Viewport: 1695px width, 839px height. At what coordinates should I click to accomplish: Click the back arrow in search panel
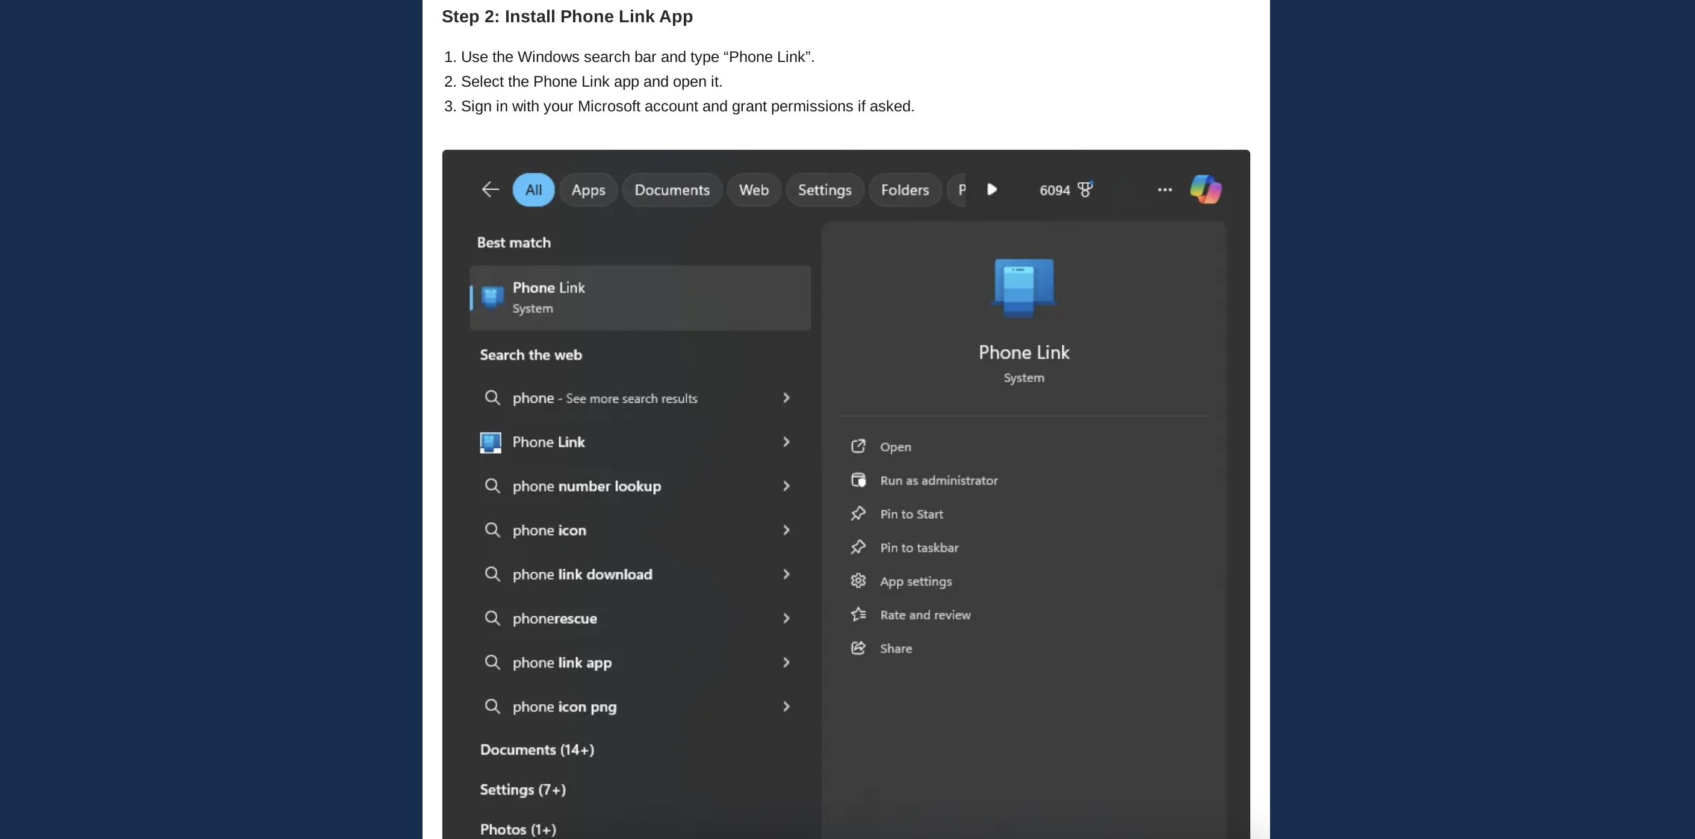(x=490, y=190)
